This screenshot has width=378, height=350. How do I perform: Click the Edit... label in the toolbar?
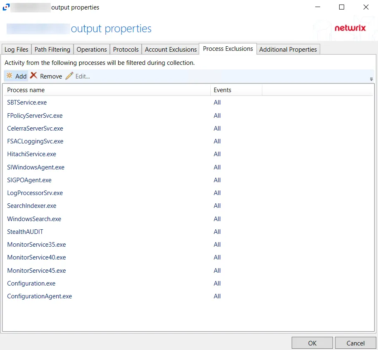coord(83,76)
